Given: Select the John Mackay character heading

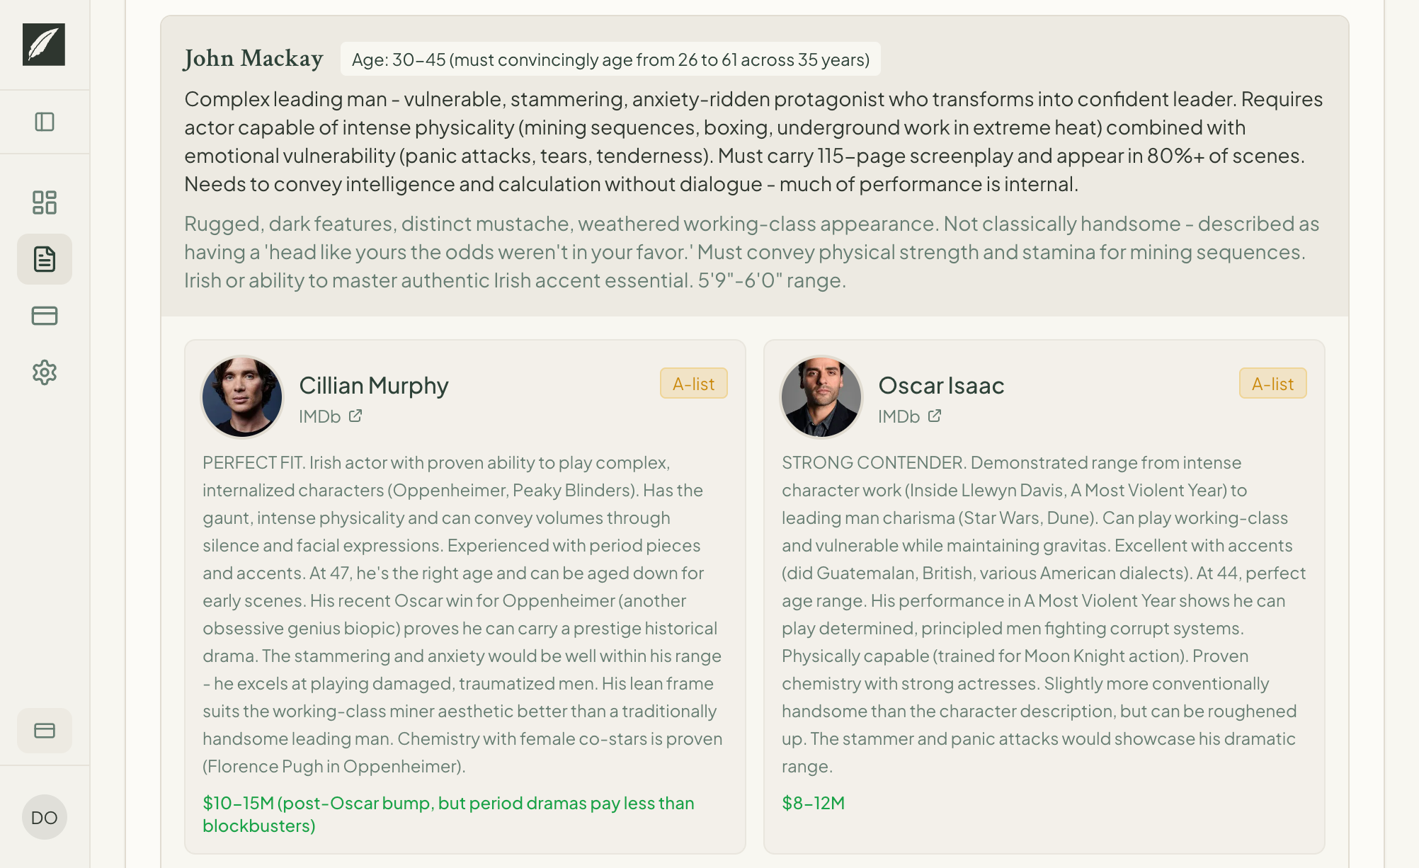Looking at the screenshot, I should pos(253,59).
